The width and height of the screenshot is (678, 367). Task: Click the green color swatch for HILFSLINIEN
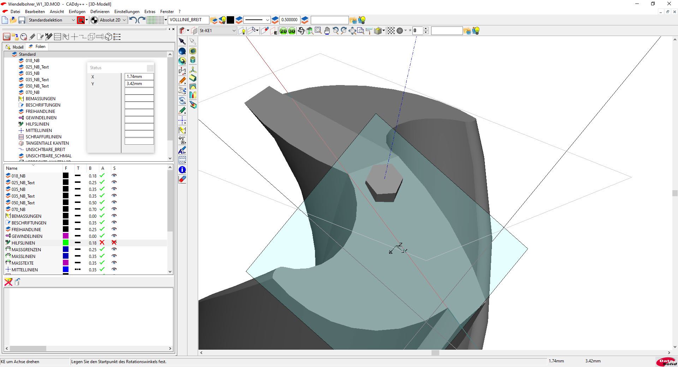[x=66, y=243]
